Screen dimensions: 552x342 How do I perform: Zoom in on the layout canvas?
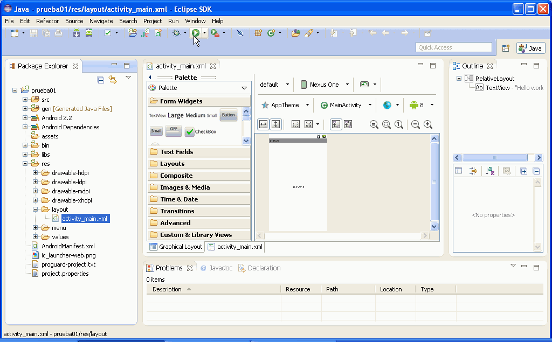[428, 124]
